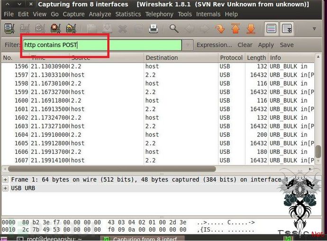Image resolution: width=327 pixels, height=241 pixels.
Task: Click the Print packets icon
Action: click(x=154, y=29)
